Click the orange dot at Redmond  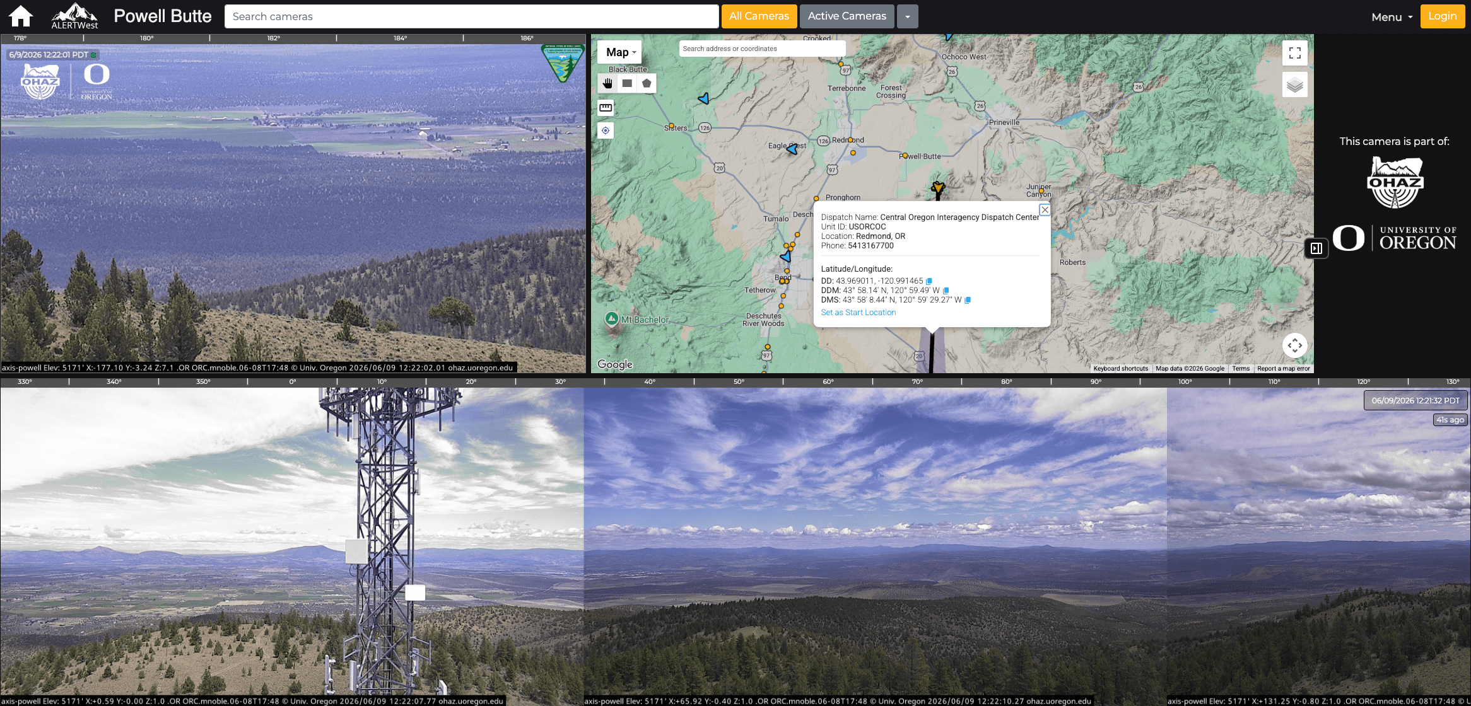(x=850, y=140)
